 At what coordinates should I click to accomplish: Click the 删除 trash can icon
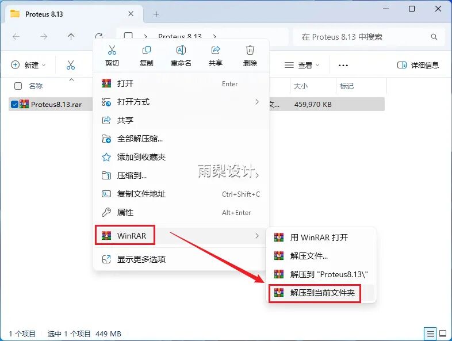coord(250,51)
